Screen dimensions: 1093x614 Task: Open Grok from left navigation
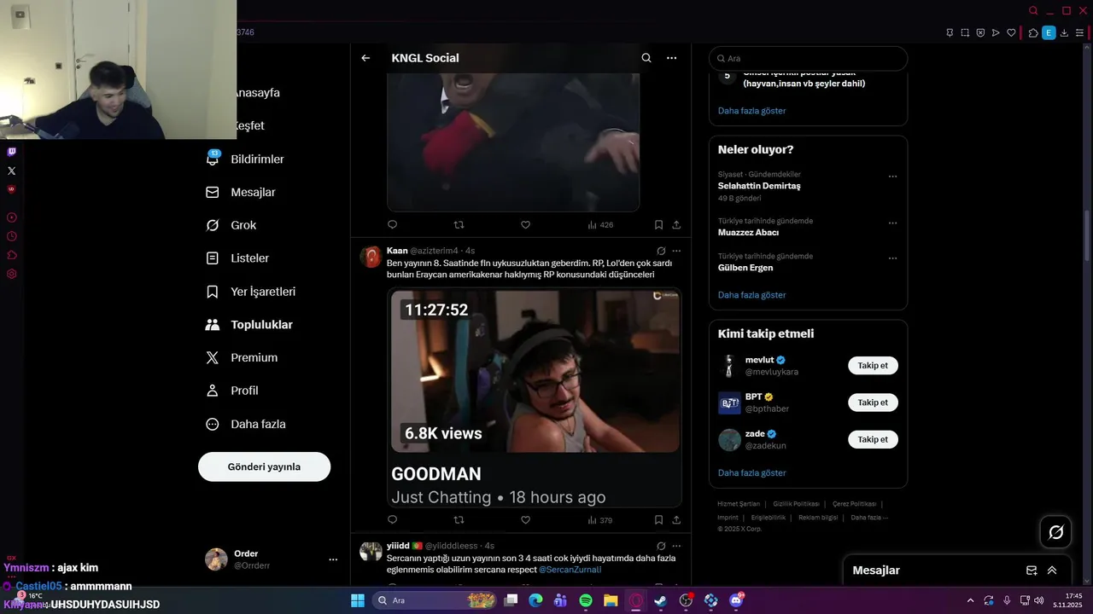(231, 225)
